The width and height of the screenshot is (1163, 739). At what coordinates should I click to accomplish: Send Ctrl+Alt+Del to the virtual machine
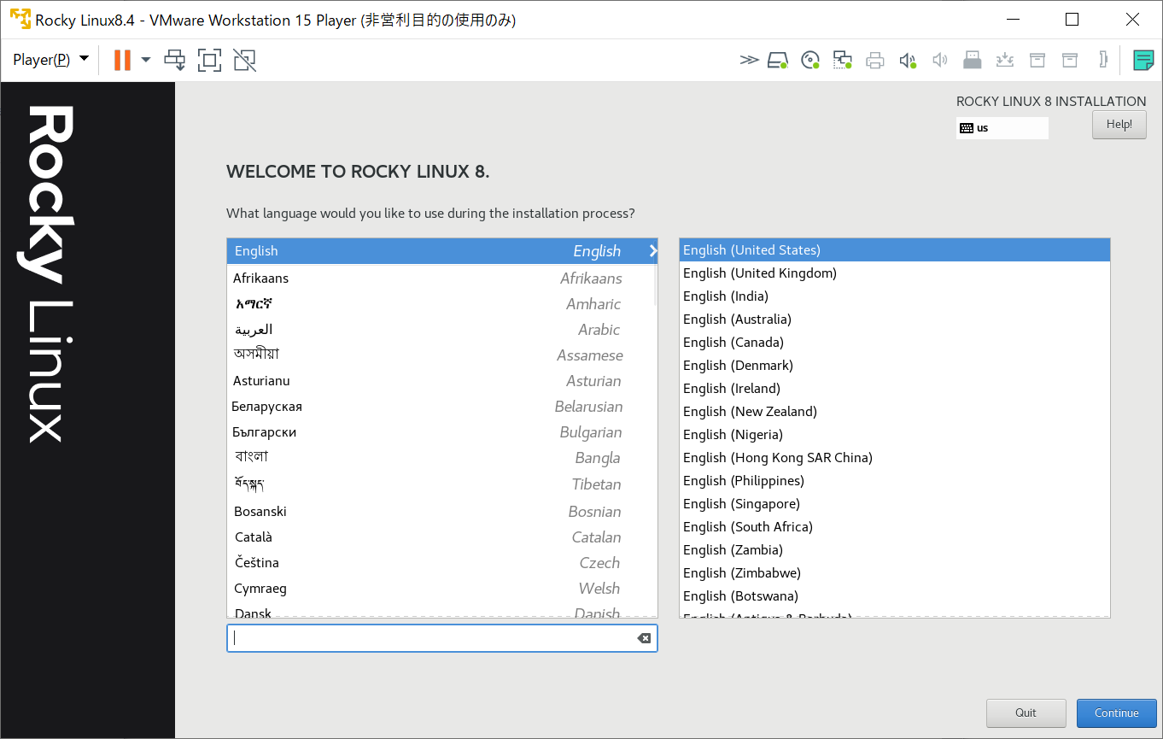pyautogui.click(x=175, y=59)
